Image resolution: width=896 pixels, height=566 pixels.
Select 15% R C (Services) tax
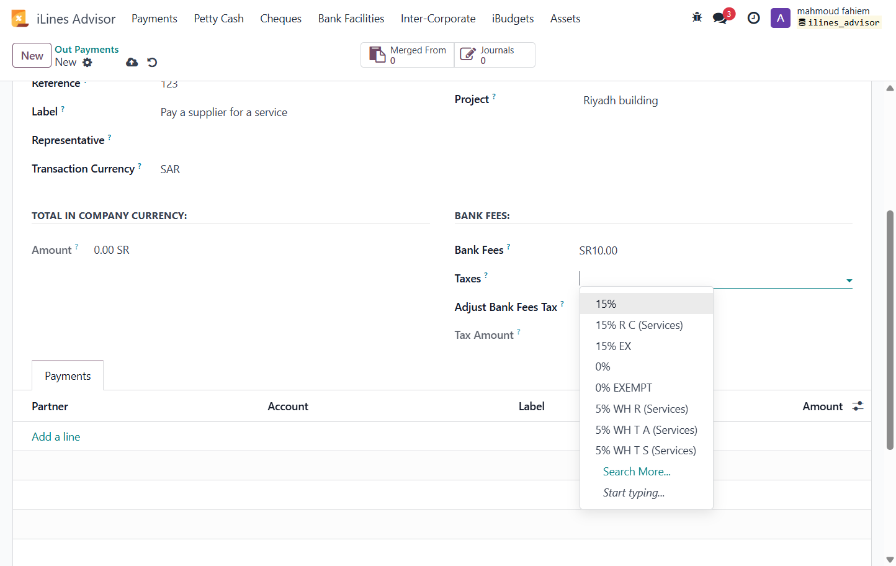click(x=647, y=325)
